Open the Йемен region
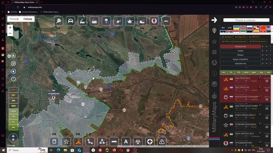 240,55
